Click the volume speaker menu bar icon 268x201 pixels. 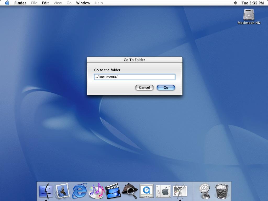click(235, 3)
